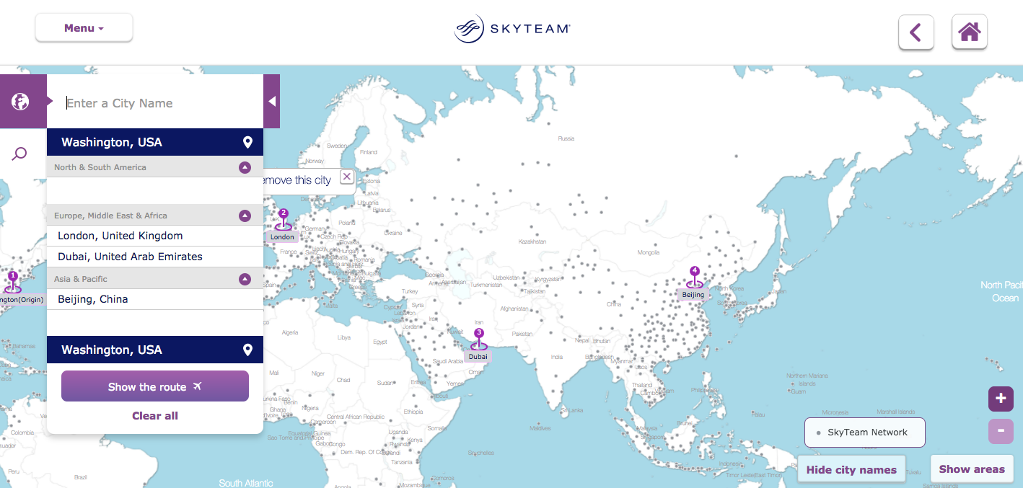Toggle SkyTeam Network legend item

[864, 432]
